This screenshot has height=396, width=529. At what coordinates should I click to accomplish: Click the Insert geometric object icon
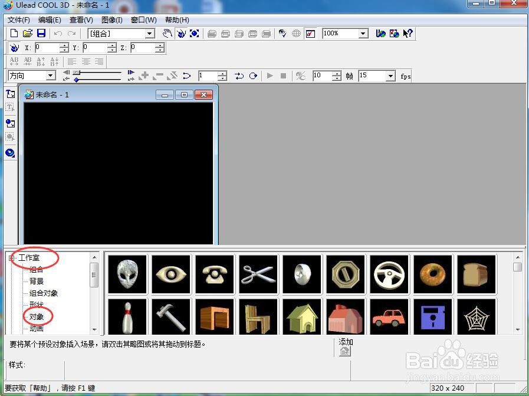[11, 153]
